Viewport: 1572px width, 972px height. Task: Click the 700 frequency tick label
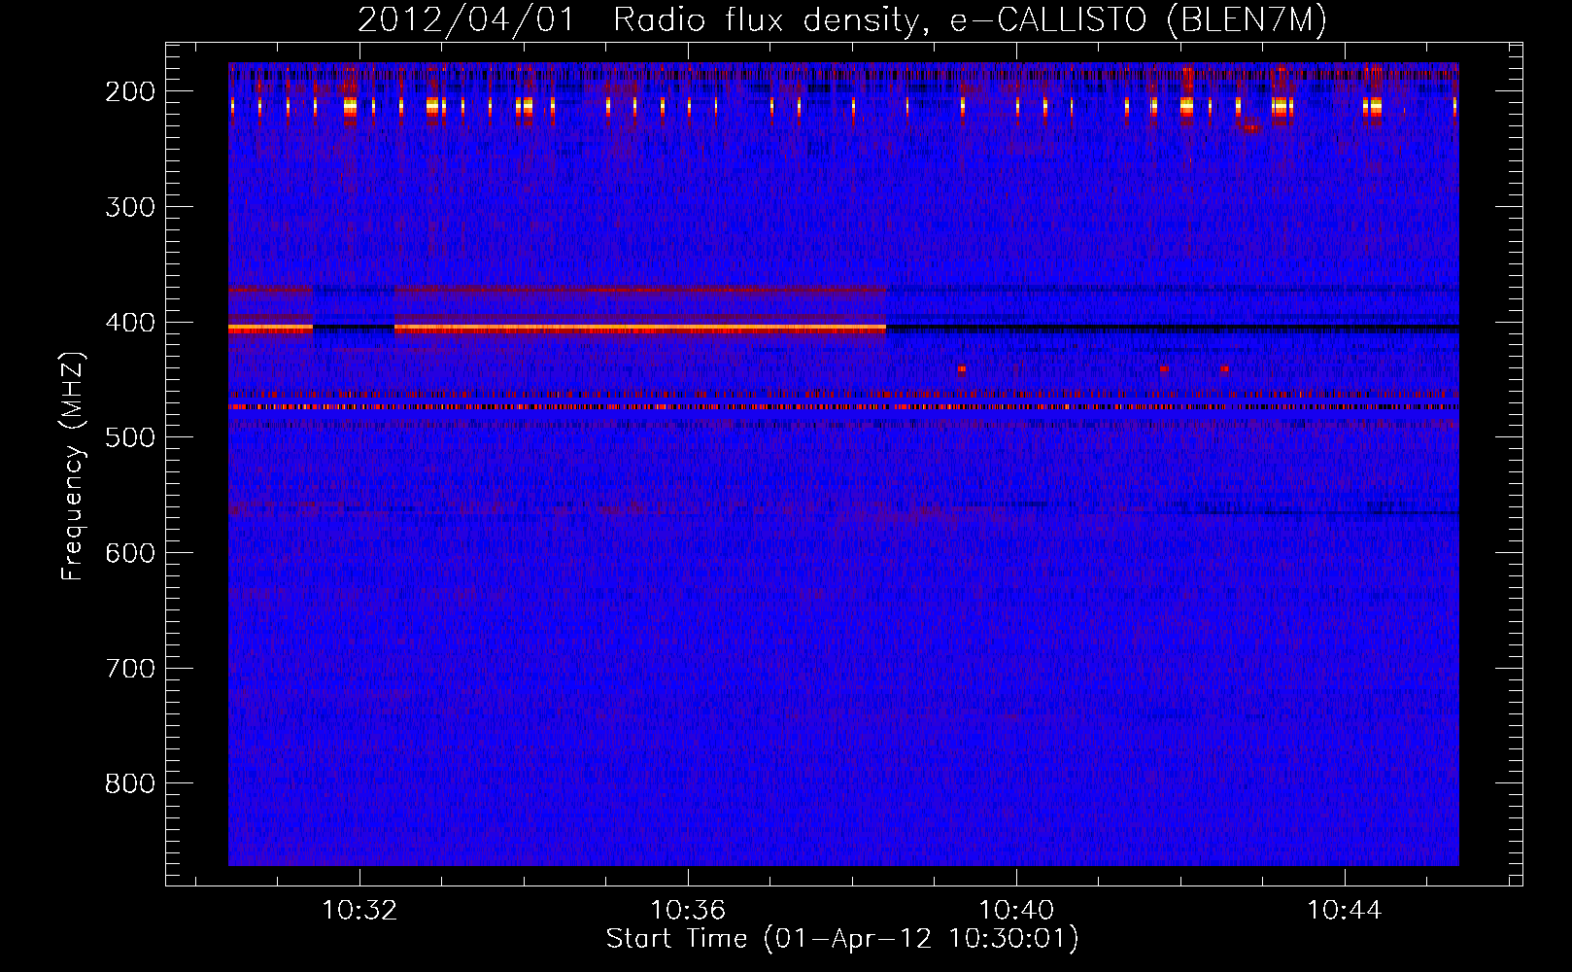click(129, 669)
